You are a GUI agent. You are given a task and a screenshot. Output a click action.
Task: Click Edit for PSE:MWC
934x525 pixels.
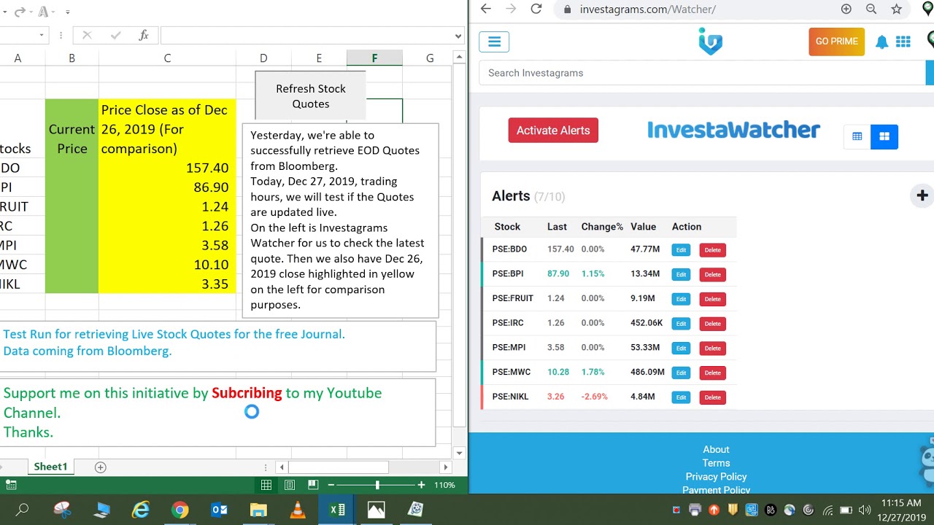pyautogui.click(x=681, y=373)
